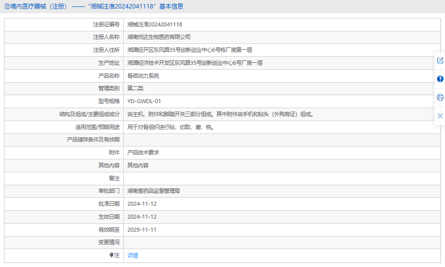Click the 变更情况 label

pyautogui.click(x=109, y=242)
